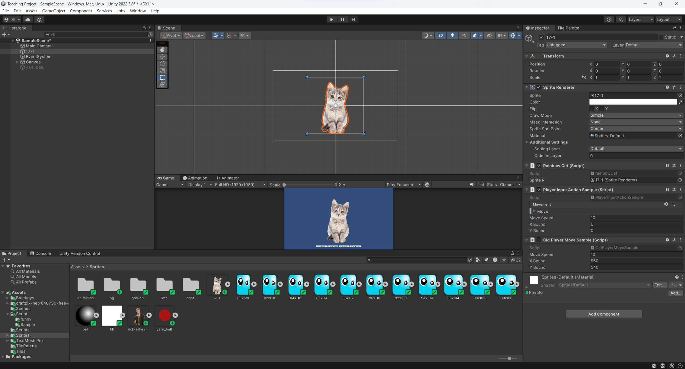Select the Hand tool in Scene
This screenshot has height=369, width=685.
[x=162, y=50]
